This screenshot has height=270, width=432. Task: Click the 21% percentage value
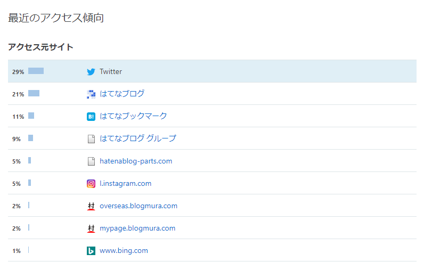click(18, 94)
